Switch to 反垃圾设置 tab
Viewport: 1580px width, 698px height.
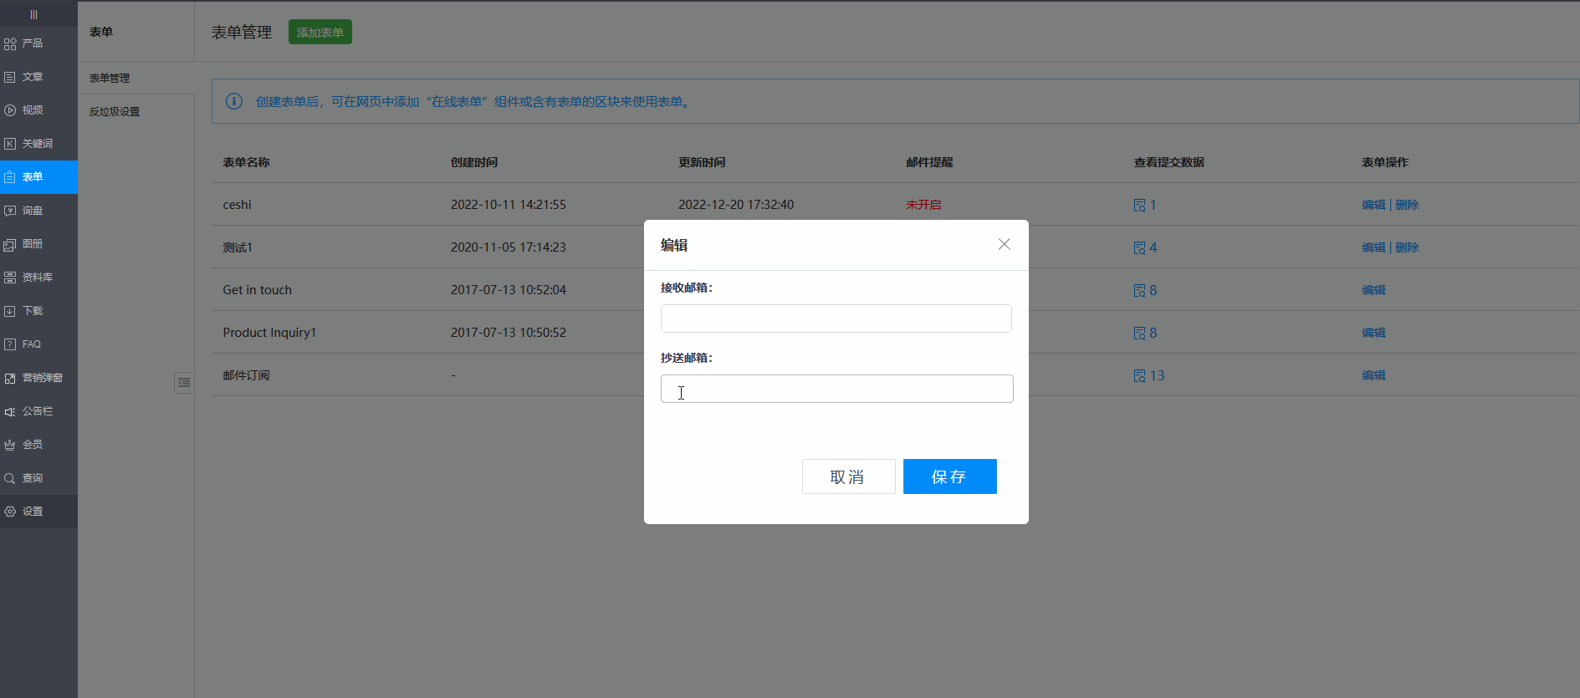click(x=115, y=111)
